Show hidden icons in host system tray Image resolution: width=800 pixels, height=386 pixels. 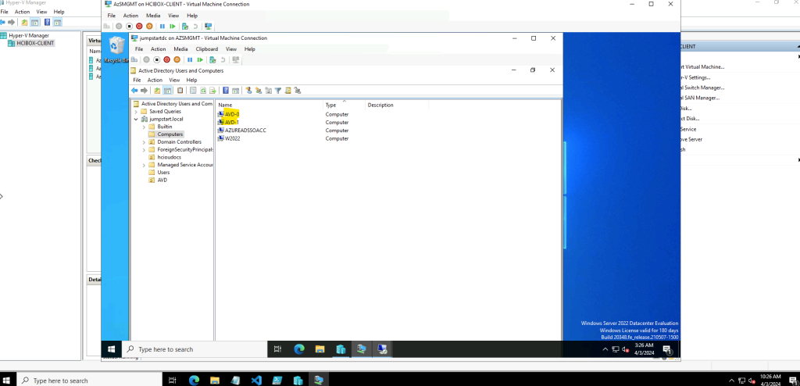[x=731, y=381]
